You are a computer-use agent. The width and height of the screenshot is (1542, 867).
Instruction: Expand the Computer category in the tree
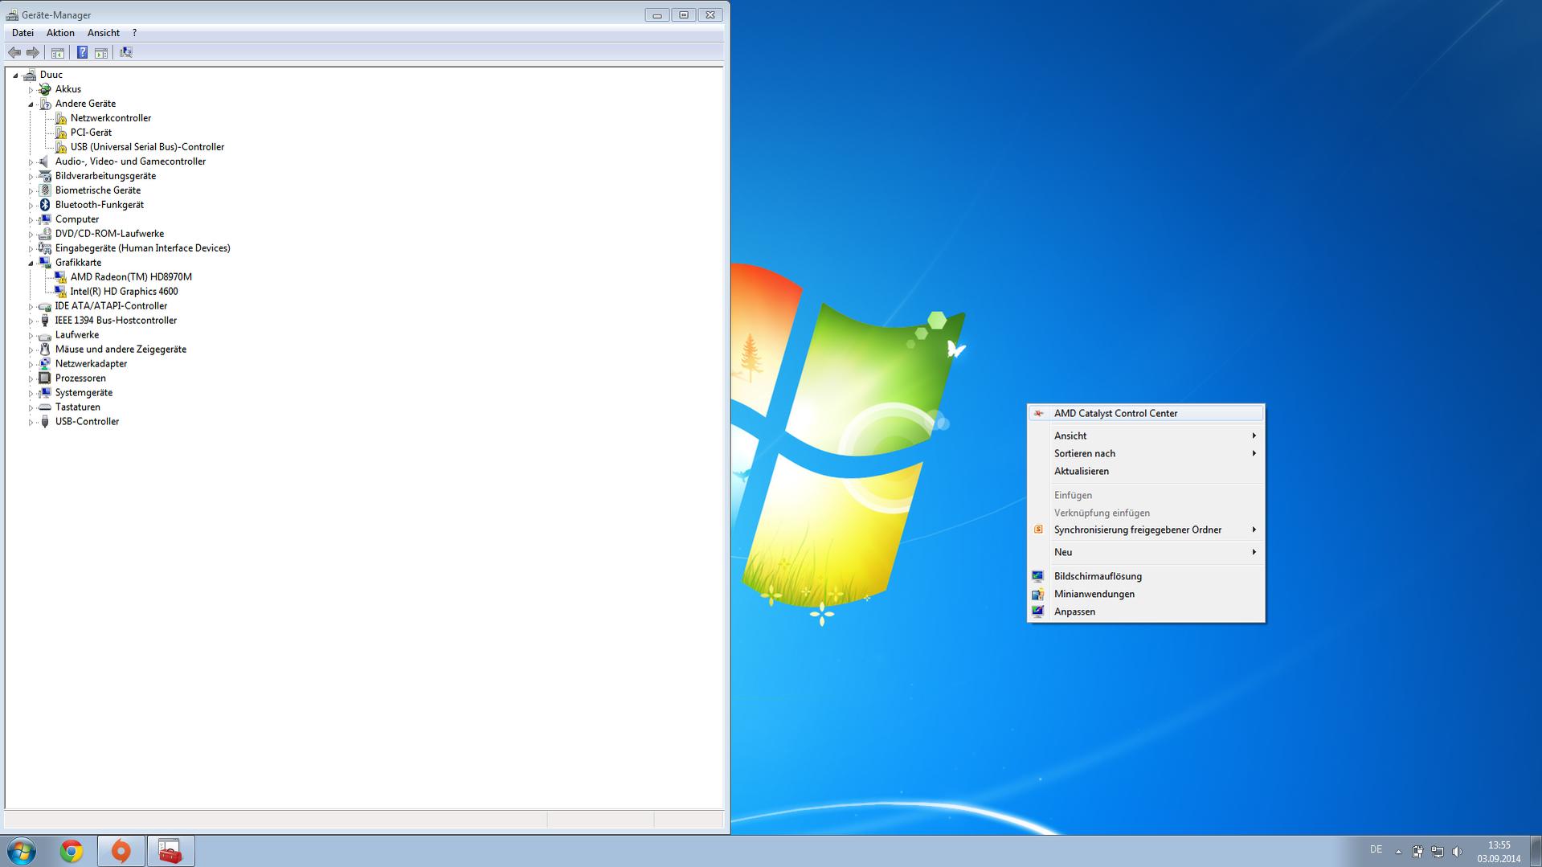coord(31,220)
